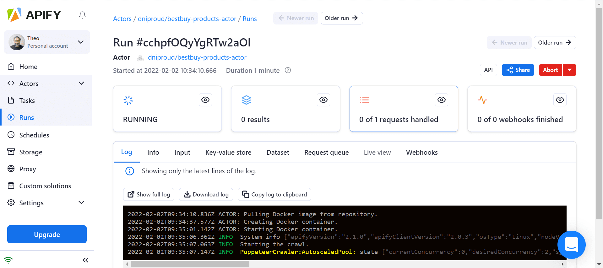Click the Apify logo
Screen dimensions: 603x268
point(34,15)
